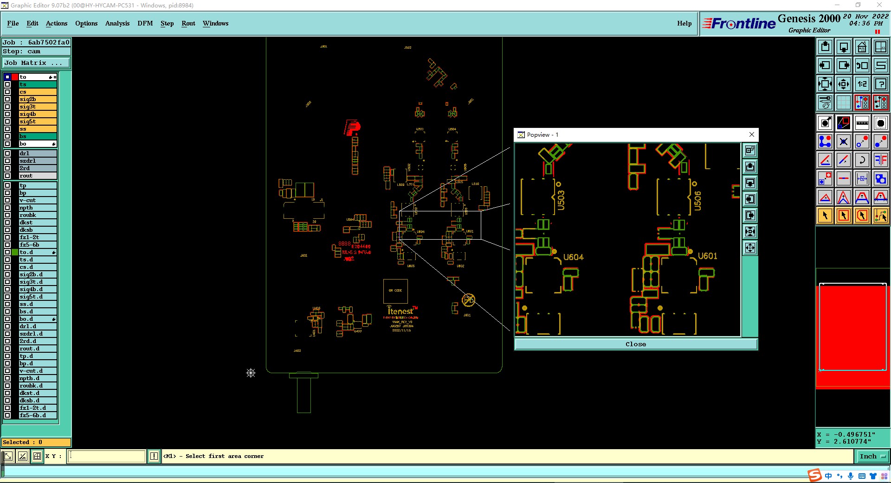Screen dimensions: 891x483
Task: Click the green color swatch of layer to.d
Action: 15,252
